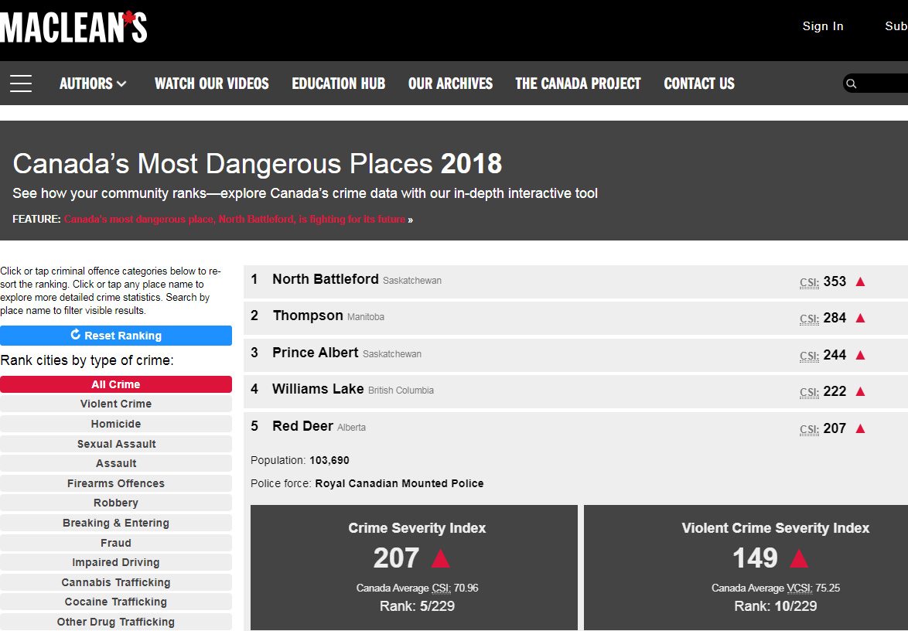908x631 pixels.
Task: Open the Contact Us page
Action: 699,84
